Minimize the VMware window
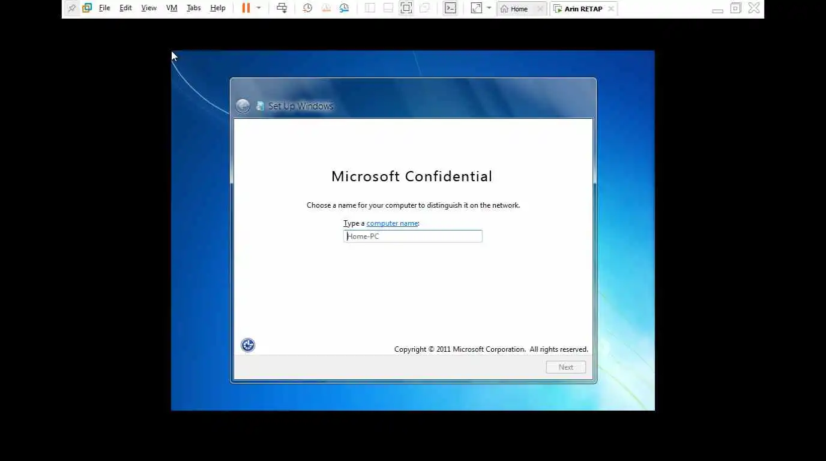The width and height of the screenshot is (826, 461). point(717,10)
